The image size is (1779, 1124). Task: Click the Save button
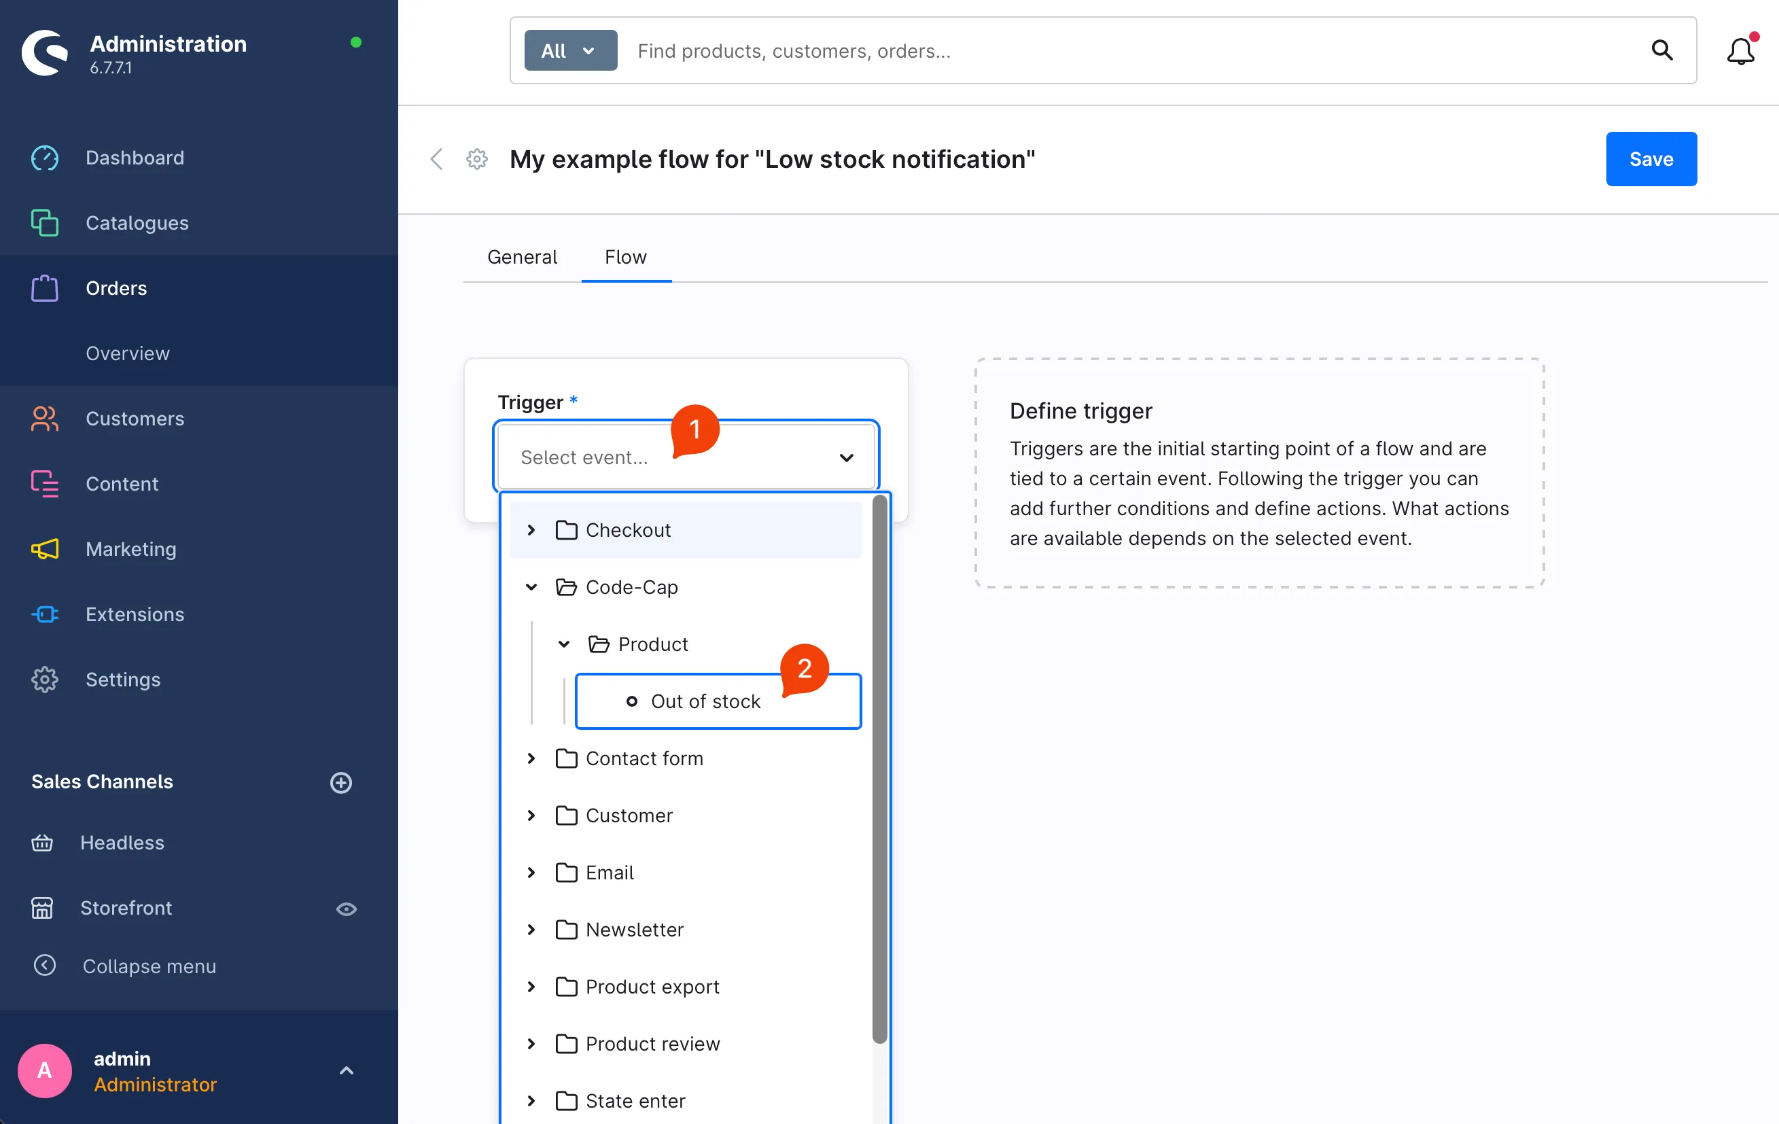pos(1651,159)
